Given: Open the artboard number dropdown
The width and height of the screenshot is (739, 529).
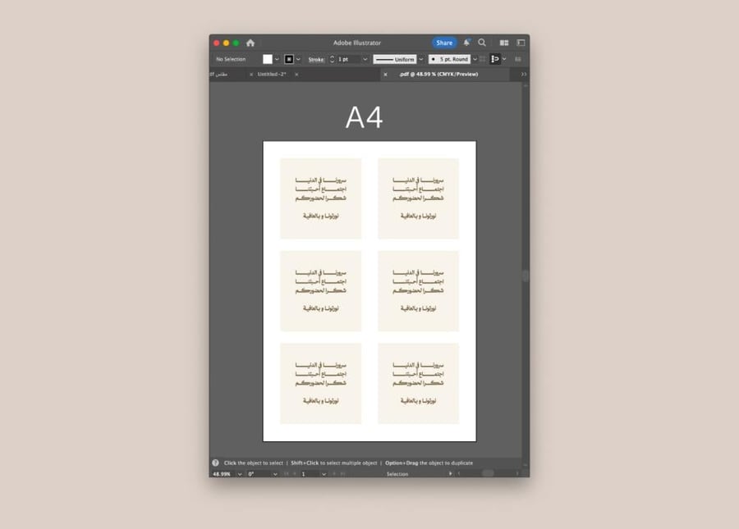Looking at the screenshot, I should (324, 474).
